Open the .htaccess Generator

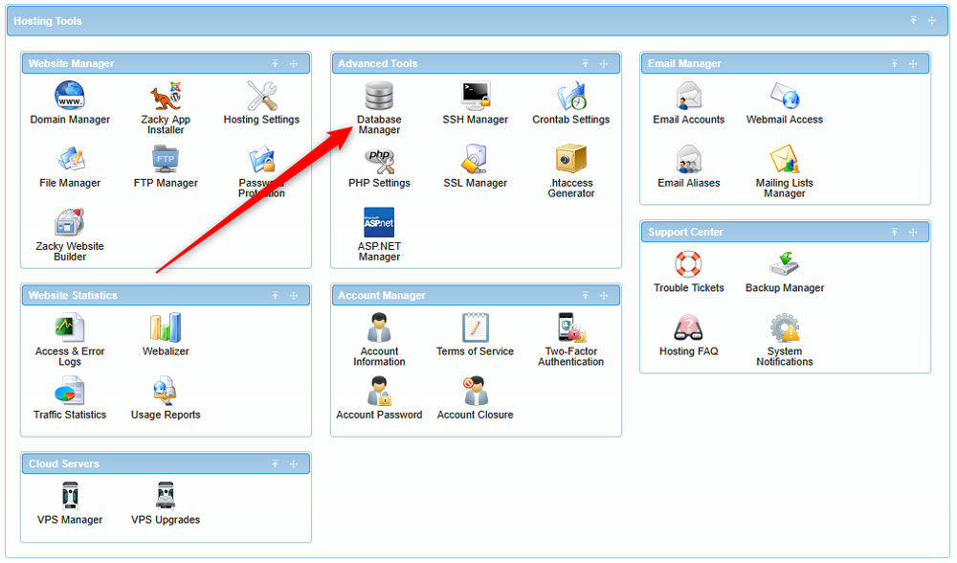(x=570, y=165)
